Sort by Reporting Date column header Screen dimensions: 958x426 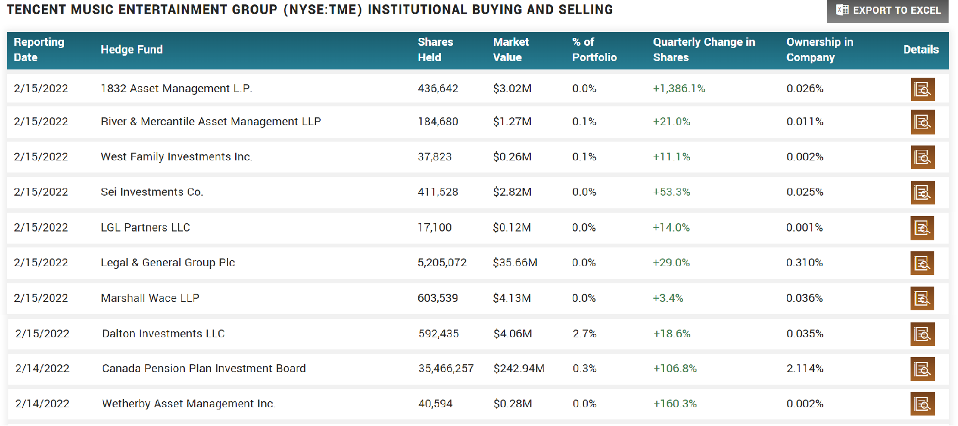[39, 50]
